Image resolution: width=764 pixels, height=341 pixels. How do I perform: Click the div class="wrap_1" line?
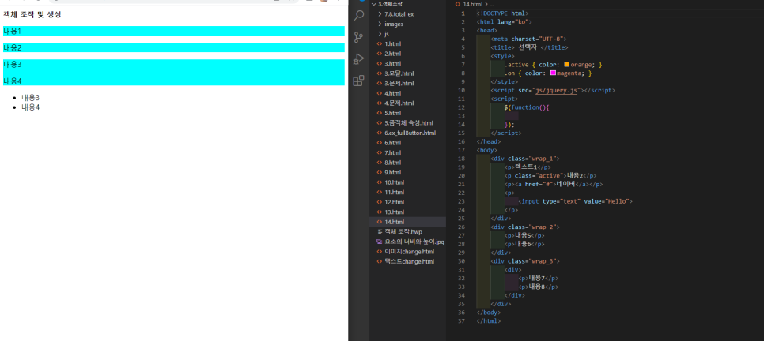525,158
